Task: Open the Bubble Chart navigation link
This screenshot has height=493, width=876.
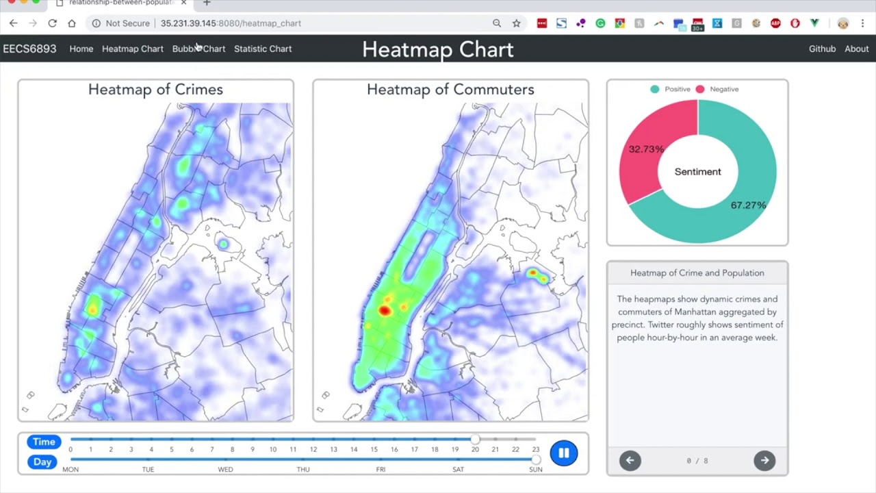Action: coord(198,49)
